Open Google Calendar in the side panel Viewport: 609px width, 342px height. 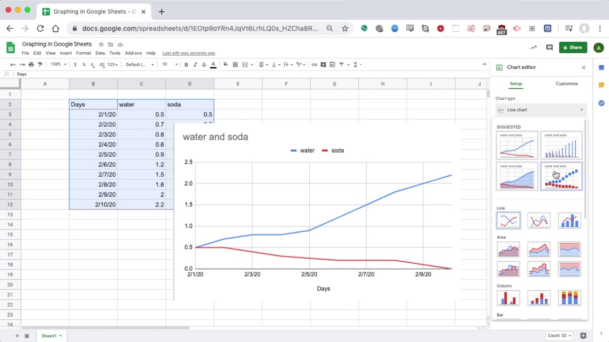pos(601,67)
